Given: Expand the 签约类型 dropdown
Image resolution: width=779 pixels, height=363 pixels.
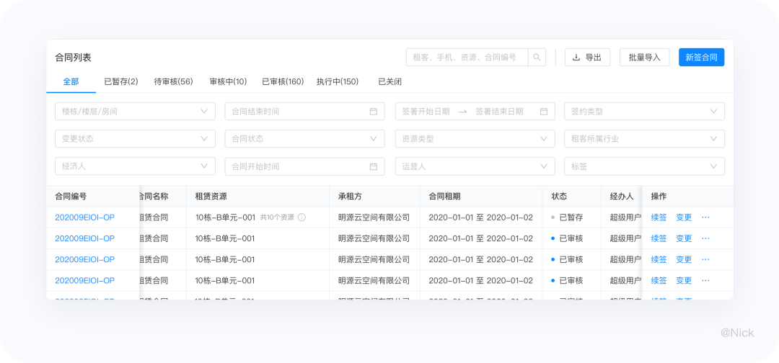Looking at the screenshot, I should 644,112.
